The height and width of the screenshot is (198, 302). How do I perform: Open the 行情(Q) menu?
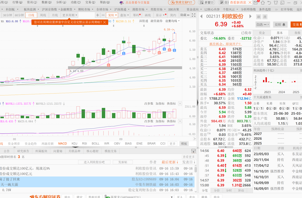click(17, 2)
